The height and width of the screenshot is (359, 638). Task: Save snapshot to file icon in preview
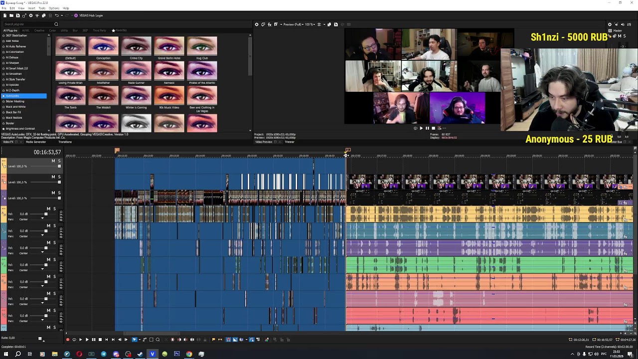point(335,24)
